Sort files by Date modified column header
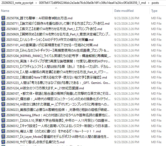 124,11
